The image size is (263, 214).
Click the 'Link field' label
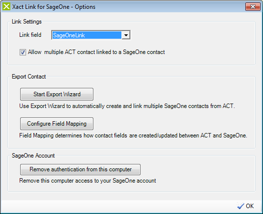[x=30, y=35]
